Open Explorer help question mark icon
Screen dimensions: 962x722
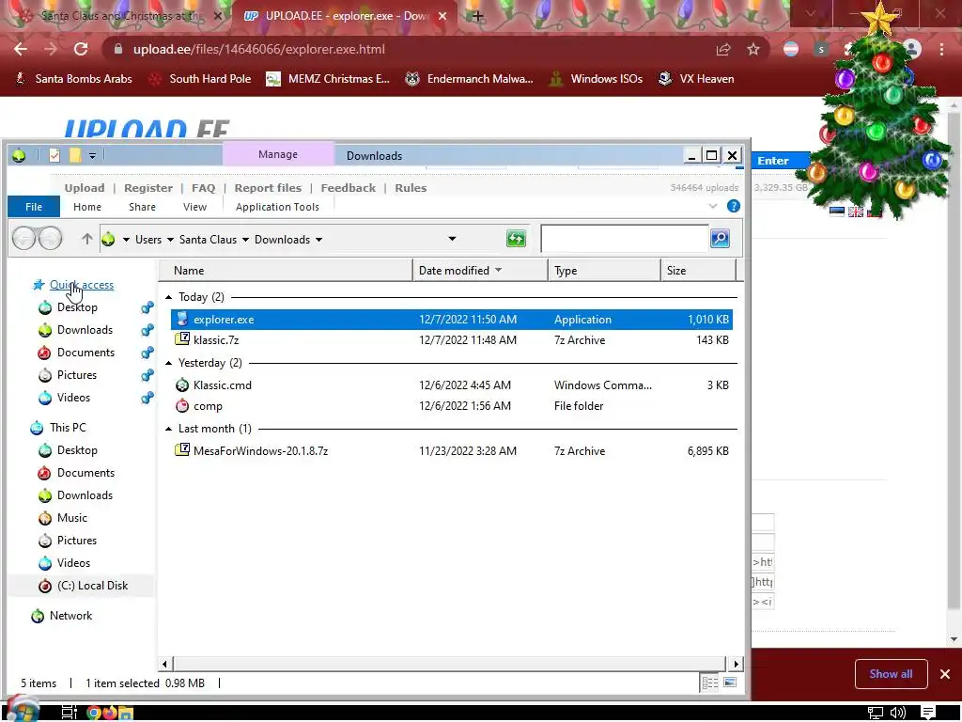pos(733,206)
